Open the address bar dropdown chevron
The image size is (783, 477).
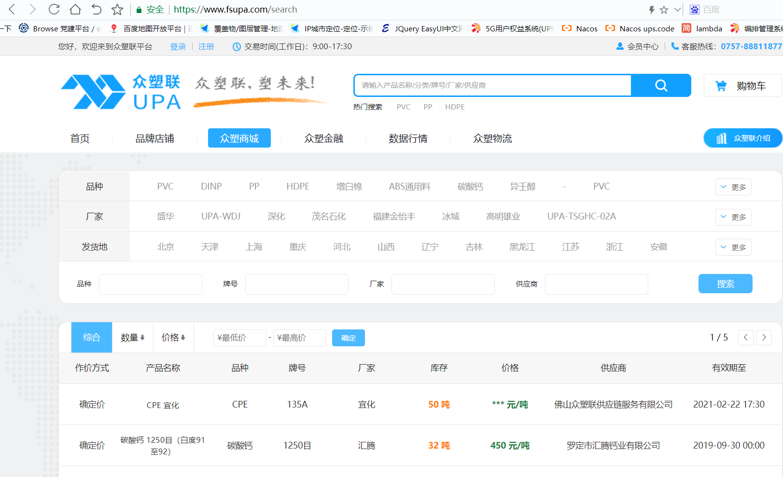coord(677,10)
